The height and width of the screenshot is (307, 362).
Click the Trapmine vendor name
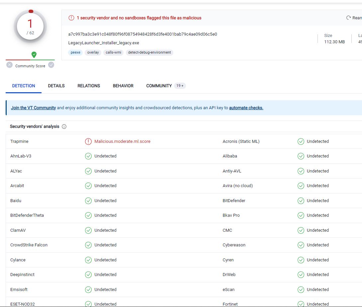[19, 142]
